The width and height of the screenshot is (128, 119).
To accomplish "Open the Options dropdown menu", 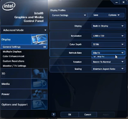I will (x=114, y=15).
